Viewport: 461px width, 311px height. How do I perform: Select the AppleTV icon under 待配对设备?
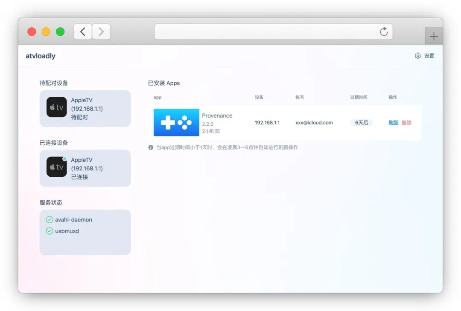[x=56, y=107]
